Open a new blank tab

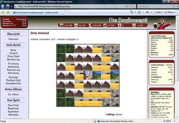(x=67, y=12)
